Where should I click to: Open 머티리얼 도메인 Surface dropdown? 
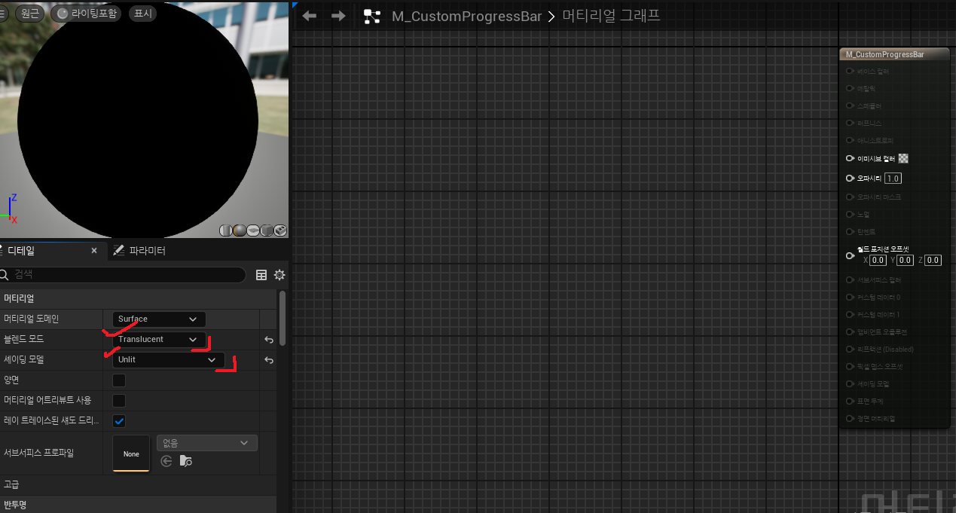click(159, 319)
